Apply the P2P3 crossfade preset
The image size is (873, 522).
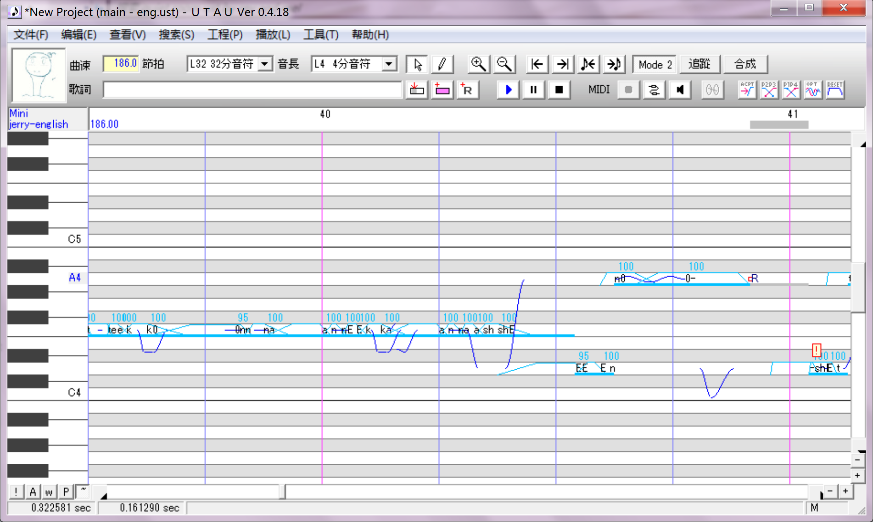769,90
